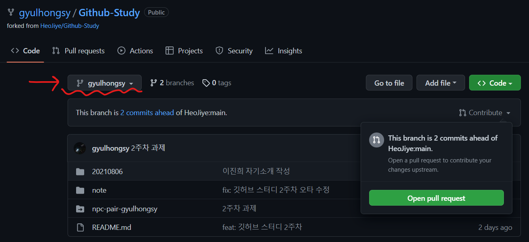Open the 2 commits ahead comparison link
This screenshot has width=529, height=242.
coord(147,112)
